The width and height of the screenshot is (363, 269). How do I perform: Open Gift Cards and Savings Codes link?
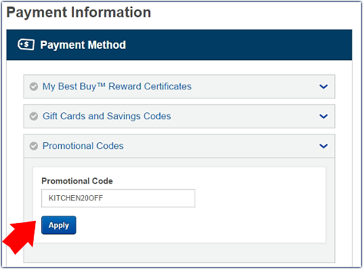coord(107,116)
